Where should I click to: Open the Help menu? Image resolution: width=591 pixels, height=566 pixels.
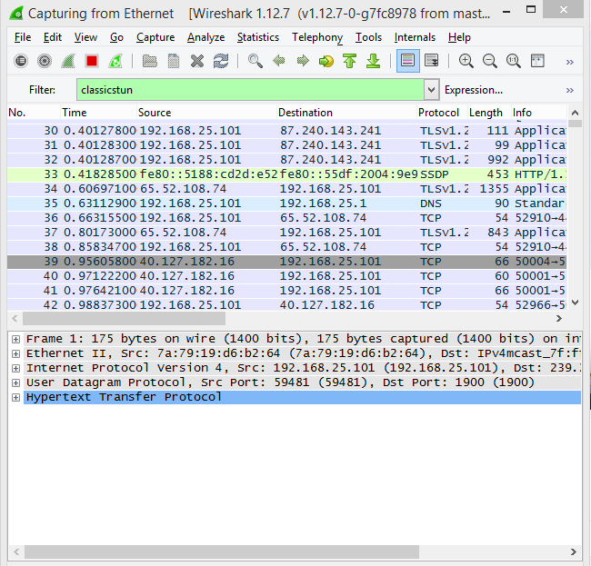coord(459,37)
